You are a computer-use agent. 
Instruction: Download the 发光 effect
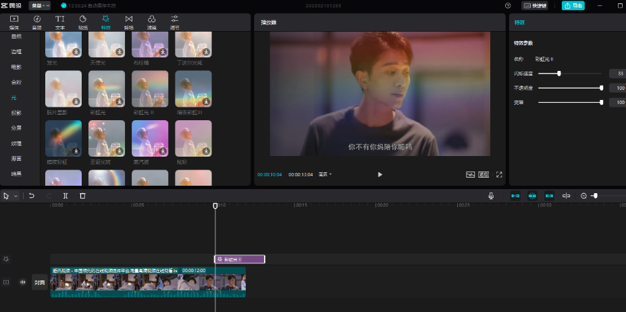click(x=76, y=52)
